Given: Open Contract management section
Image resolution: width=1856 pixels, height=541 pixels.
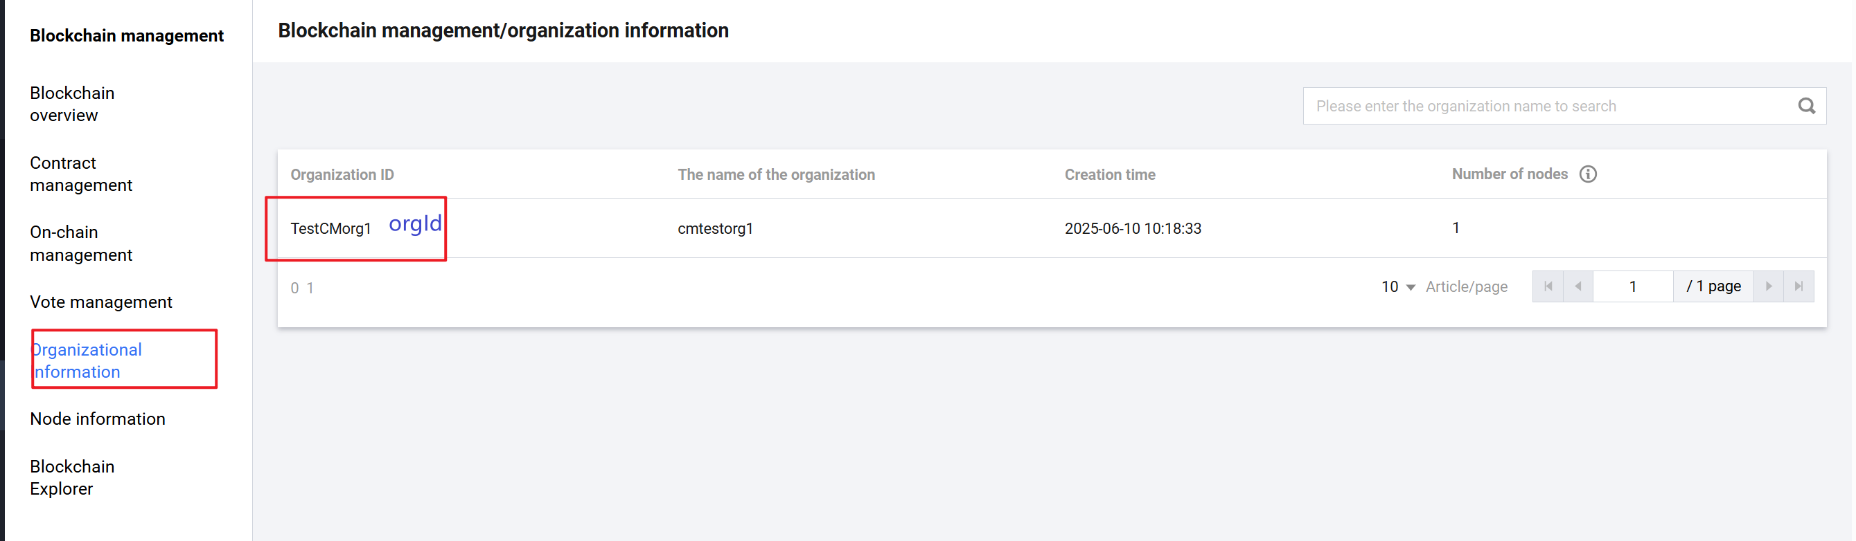Looking at the screenshot, I should pos(80,174).
